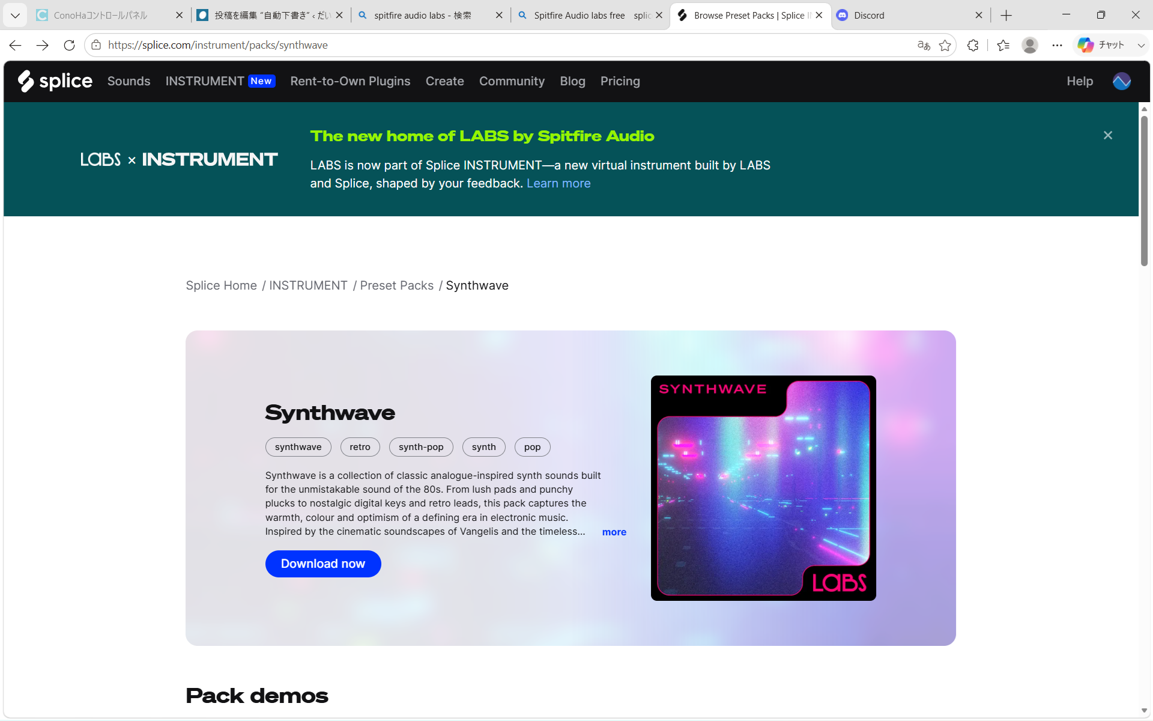Go back with browser back arrow
The width and height of the screenshot is (1153, 721).
click(15, 45)
